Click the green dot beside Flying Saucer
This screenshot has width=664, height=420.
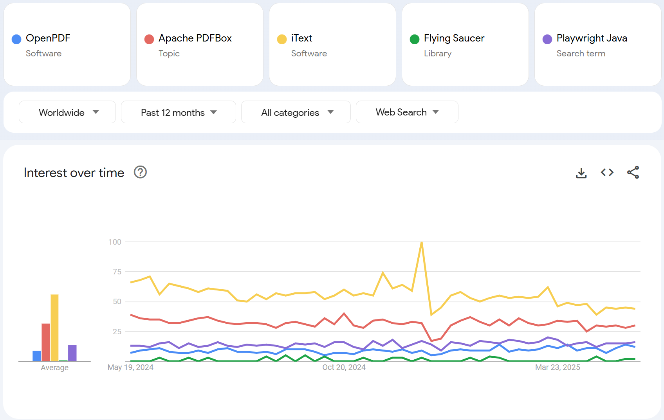[x=415, y=39]
